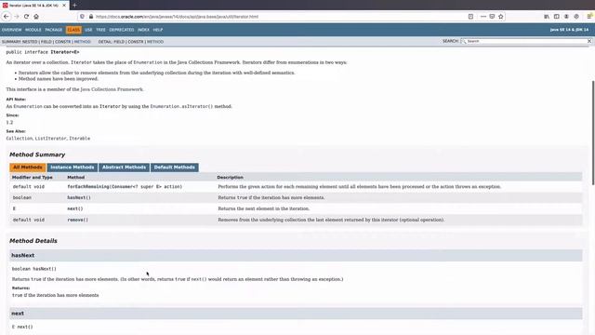The height and width of the screenshot is (335, 595).
Task: Open Firefox account icon
Action: [566, 17]
